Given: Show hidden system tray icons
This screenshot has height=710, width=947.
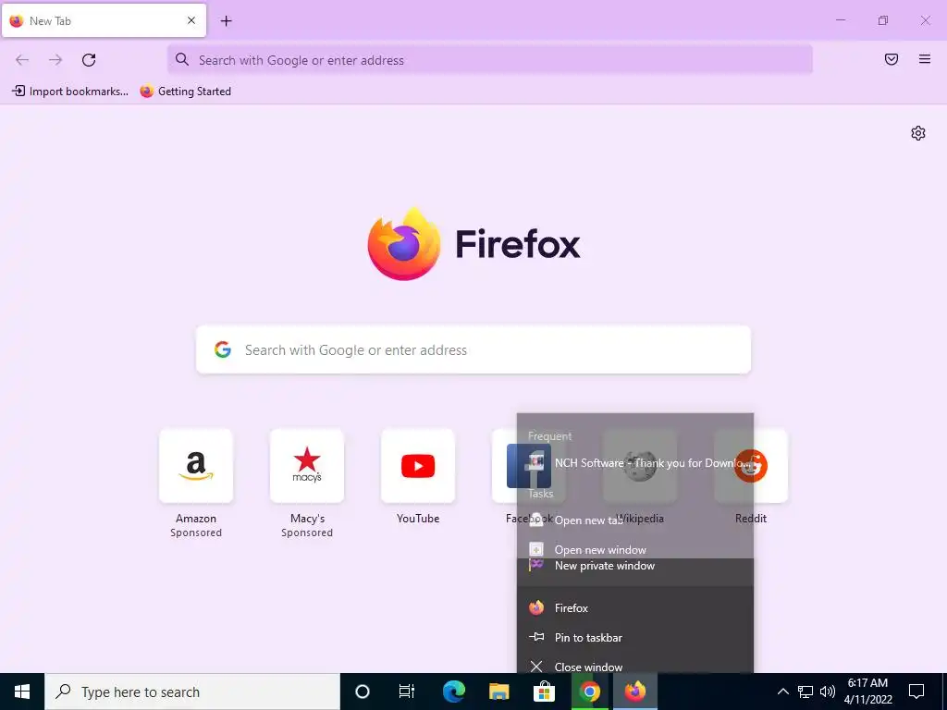Looking at the screenshot, I should click(x=782, y=692).
